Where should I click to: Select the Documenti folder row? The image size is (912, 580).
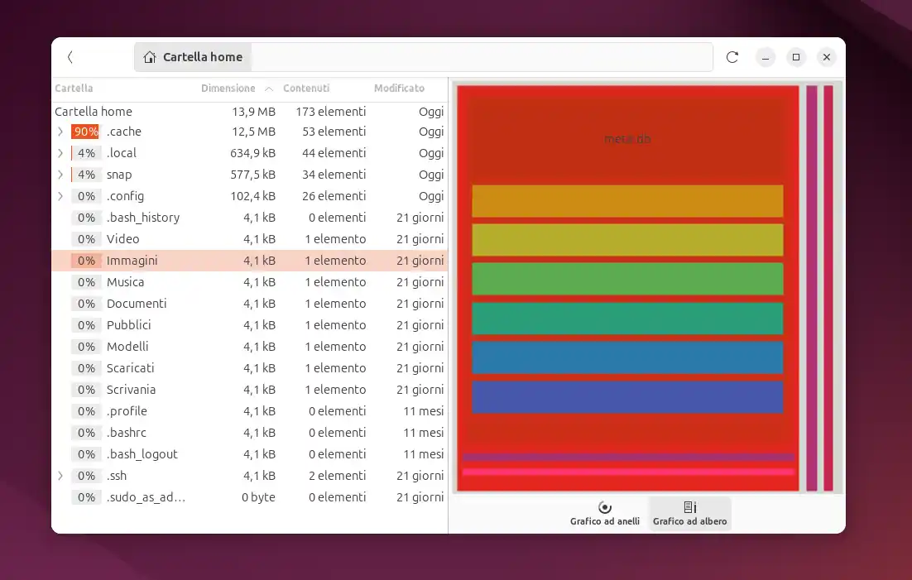coord(250,304)
